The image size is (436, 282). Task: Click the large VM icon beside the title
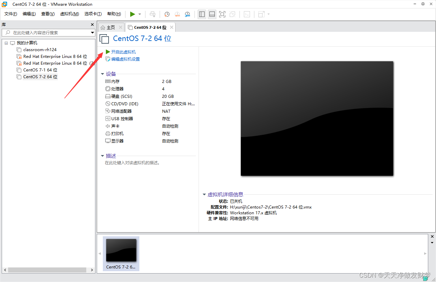(105, 39)
